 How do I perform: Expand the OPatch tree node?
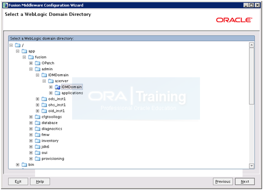tap(31, 63)
